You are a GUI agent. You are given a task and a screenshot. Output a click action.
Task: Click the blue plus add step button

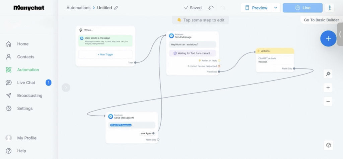328,38
